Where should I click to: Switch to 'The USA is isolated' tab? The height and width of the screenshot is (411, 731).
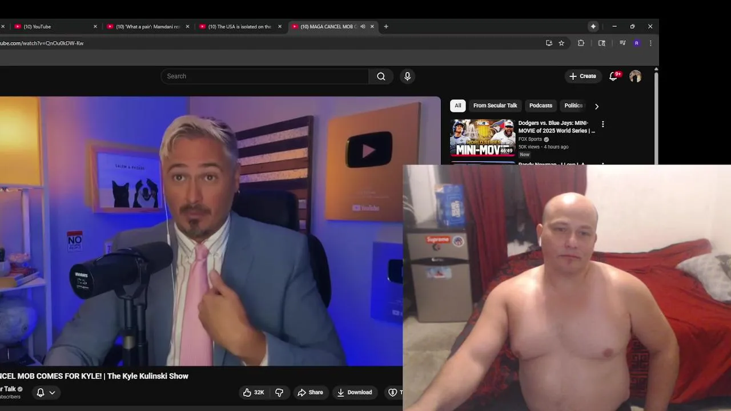[x=240, y=26]
